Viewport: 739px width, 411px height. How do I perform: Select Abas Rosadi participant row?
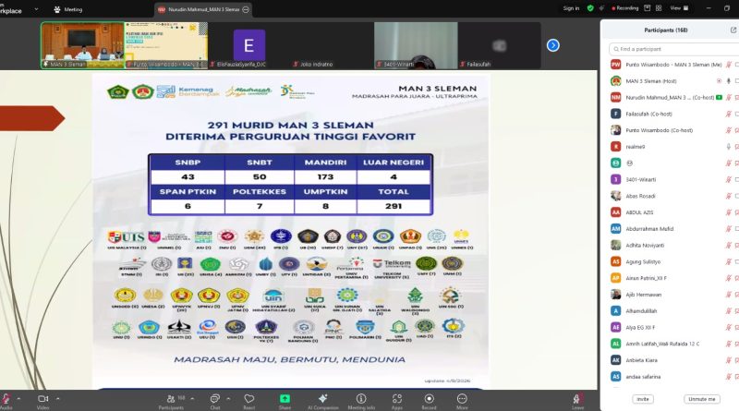(x=674, y=196)
